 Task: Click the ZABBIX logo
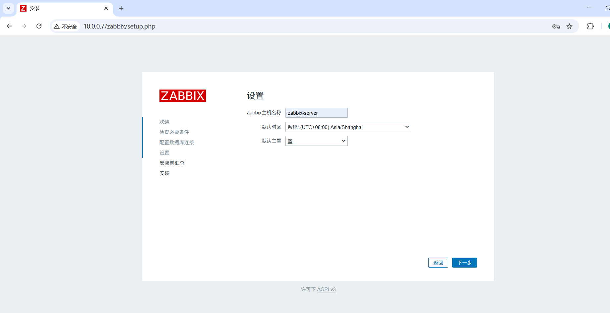[183, 95]
